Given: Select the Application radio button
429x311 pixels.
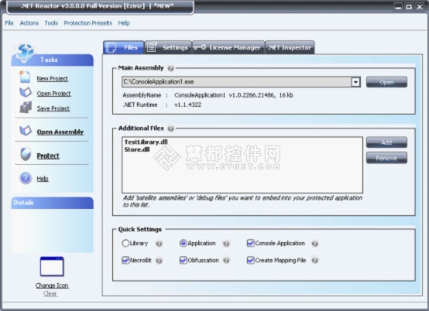Looking at the screenshot, I should coord(183,243).
